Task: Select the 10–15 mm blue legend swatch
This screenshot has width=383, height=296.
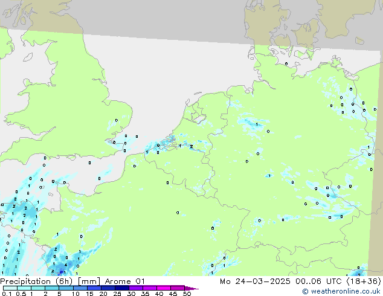Action: 80,288
